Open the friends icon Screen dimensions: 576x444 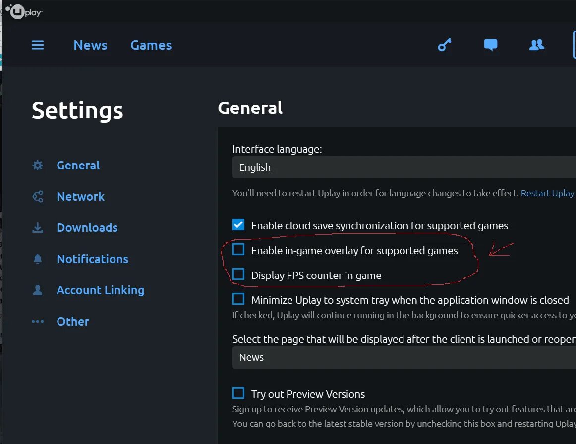click(537, 45)
